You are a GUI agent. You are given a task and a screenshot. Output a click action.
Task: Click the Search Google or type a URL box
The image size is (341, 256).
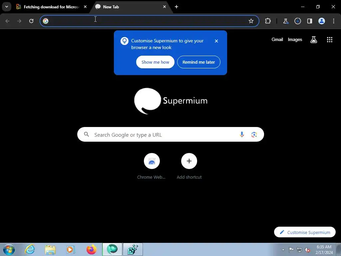(x=170, y=135)
